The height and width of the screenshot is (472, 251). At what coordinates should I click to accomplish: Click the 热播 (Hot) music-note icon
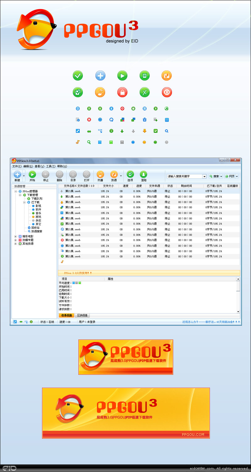click(100, 174)
